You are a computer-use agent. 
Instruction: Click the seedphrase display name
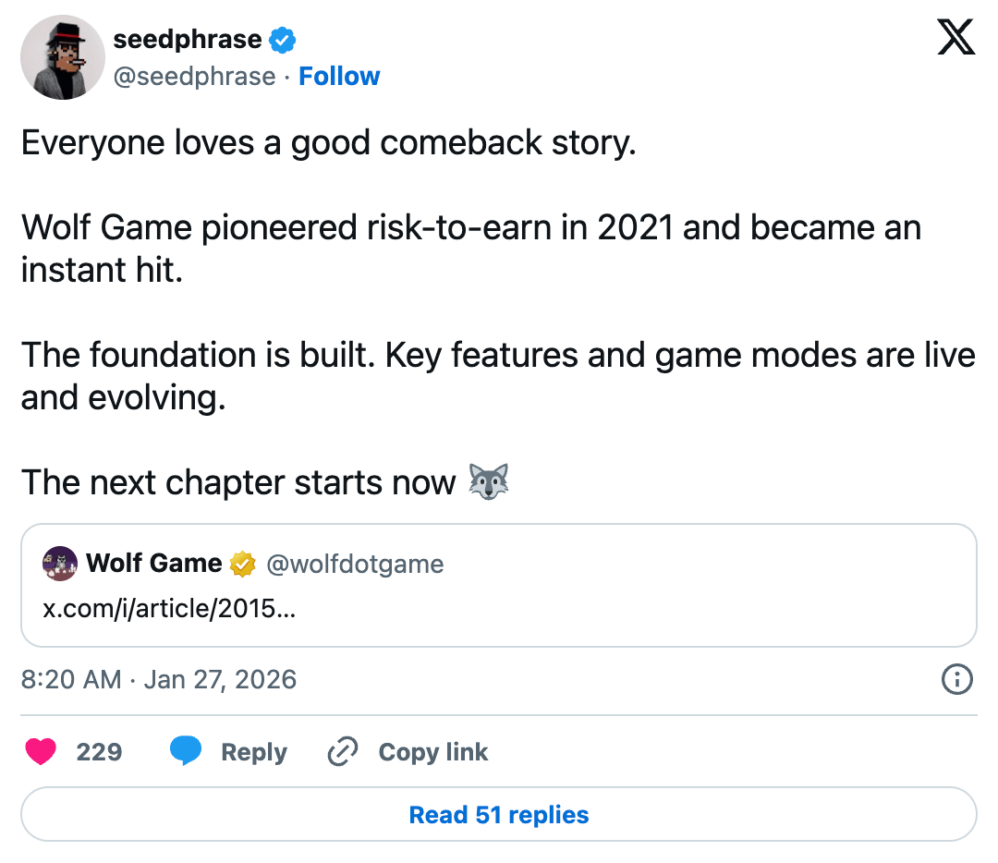click(x=187, y=40)
